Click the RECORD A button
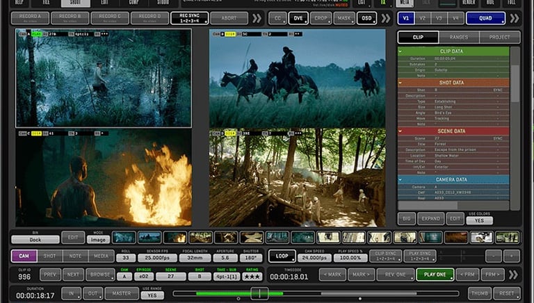This screenshot has width=534, height=303. tap(31, 18)
